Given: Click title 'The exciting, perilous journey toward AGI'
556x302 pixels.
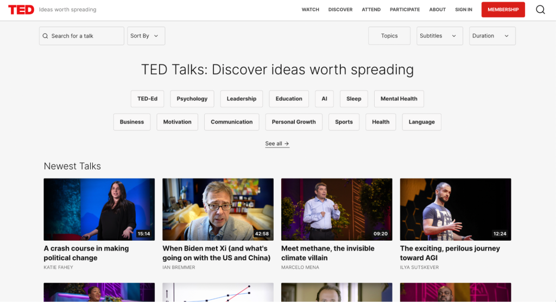Looking at the screenshot, I should click(x=450, y=253).
